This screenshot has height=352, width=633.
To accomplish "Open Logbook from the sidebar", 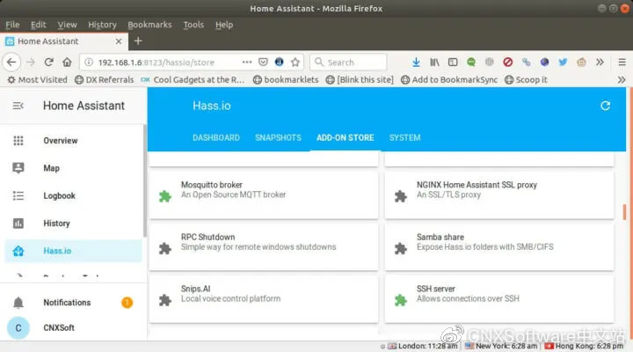I will tap(59, 196).
